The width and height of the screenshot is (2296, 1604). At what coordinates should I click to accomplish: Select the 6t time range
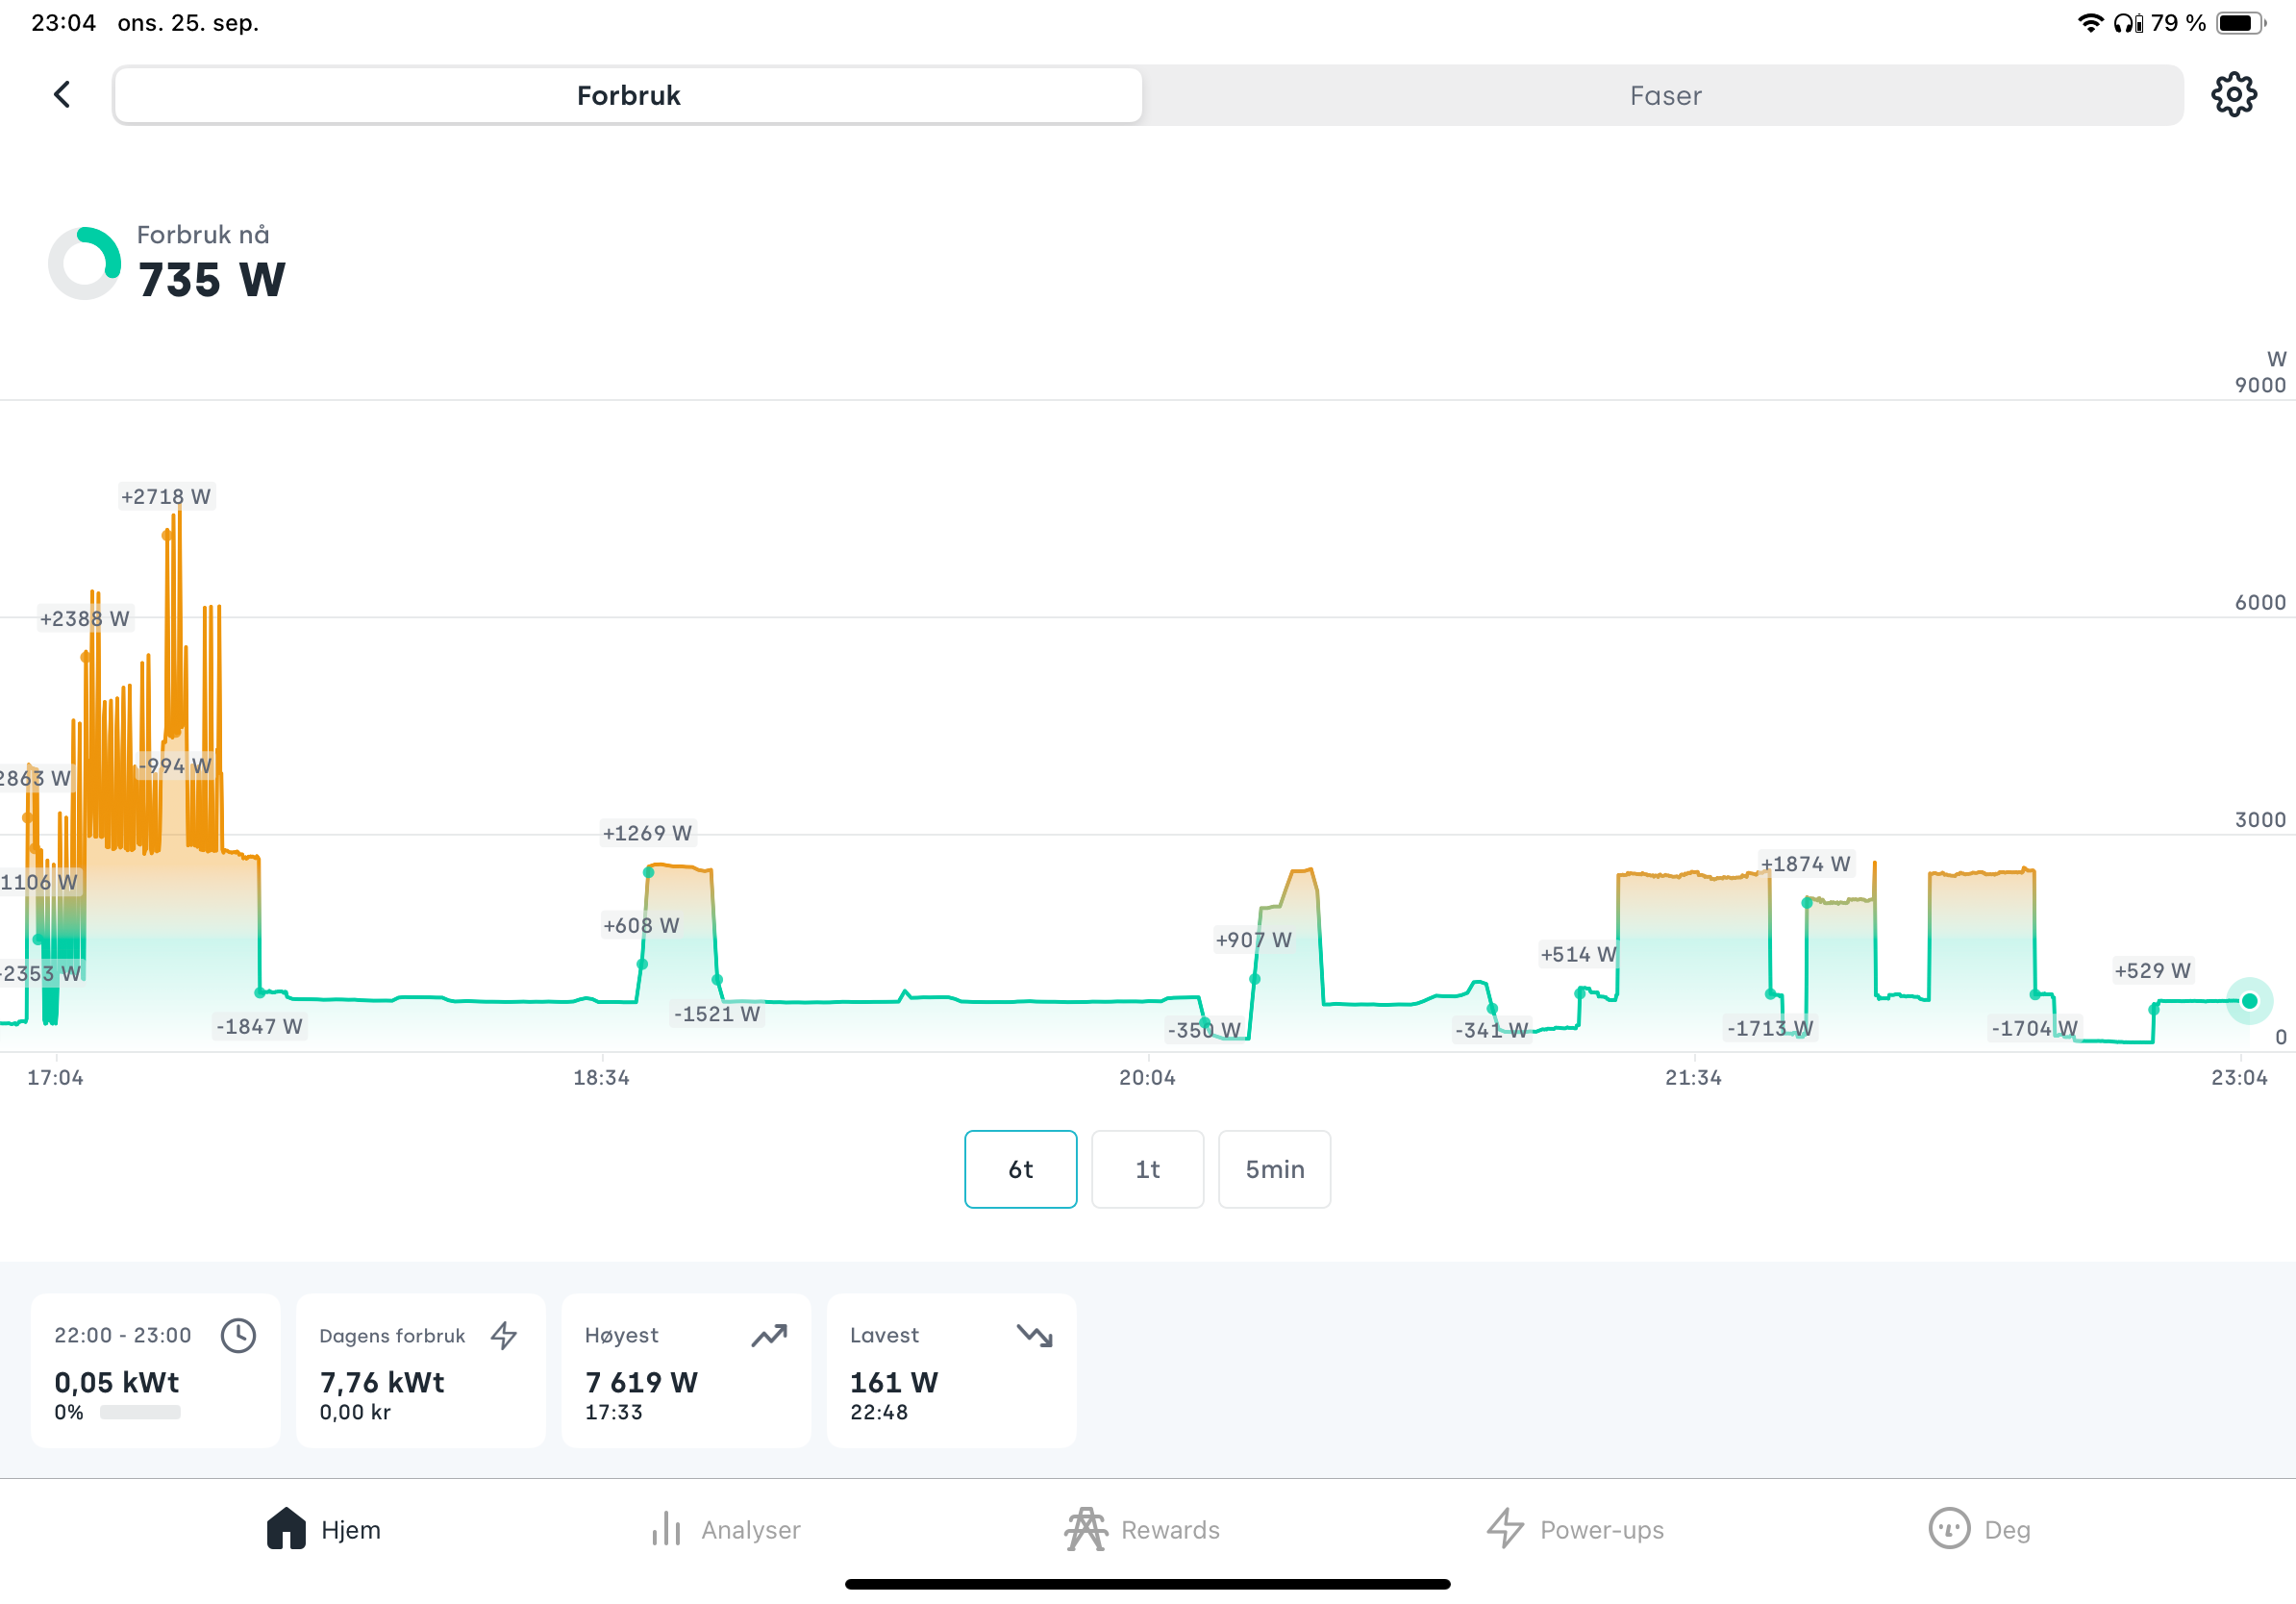click(x=1020, y=1169)
